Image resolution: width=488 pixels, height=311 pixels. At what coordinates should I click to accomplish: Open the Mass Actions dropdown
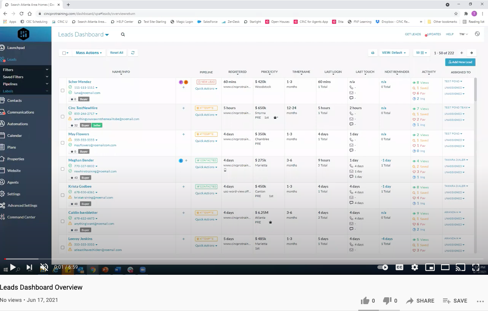coord(89,53)
